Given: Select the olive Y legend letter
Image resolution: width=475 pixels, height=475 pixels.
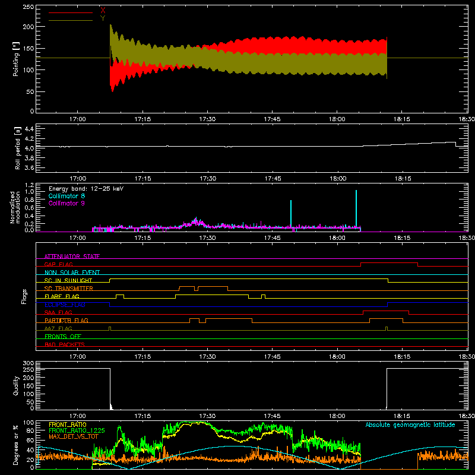Looking at the screenshot, I should pos(103,18).
